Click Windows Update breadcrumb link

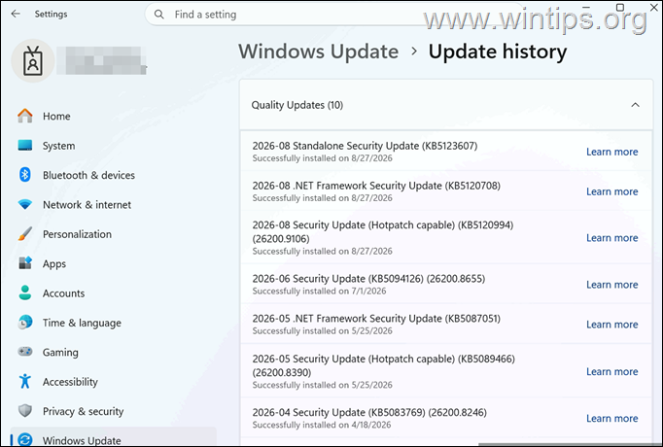[x=319, y=52]
